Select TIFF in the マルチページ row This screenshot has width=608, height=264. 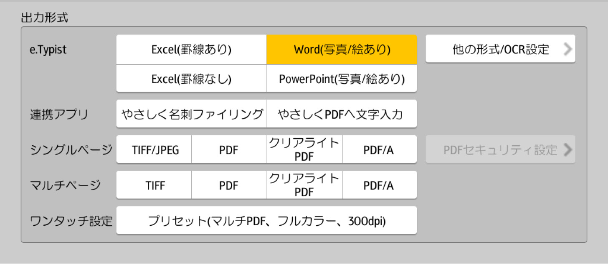point(154,185)
